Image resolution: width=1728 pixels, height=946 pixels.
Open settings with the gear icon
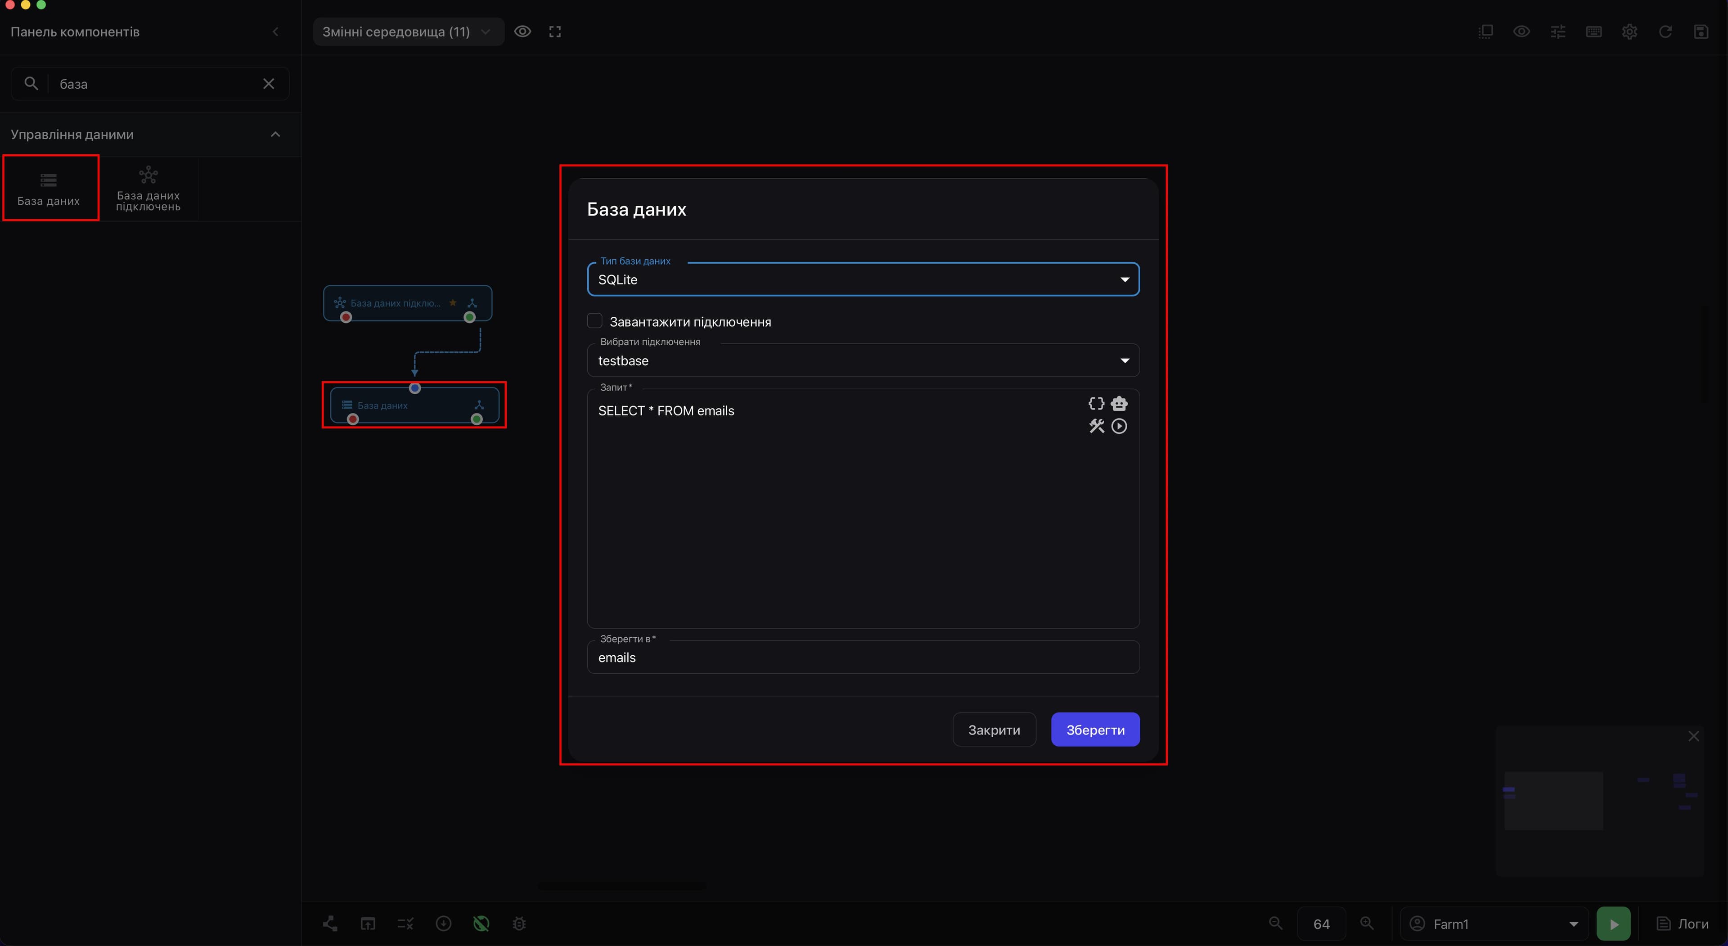(x=1629, y=32)
